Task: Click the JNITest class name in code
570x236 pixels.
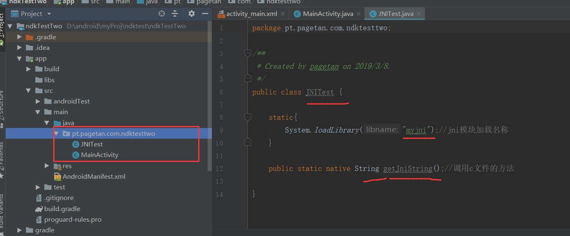Action: pyautogui.click(x=320, y=92)
